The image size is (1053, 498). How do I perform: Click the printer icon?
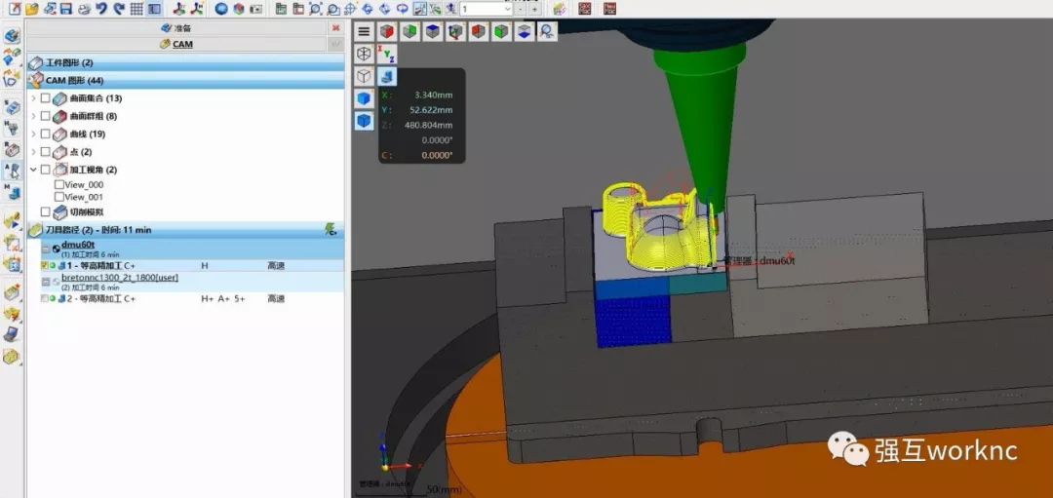(x=84, y=9)
